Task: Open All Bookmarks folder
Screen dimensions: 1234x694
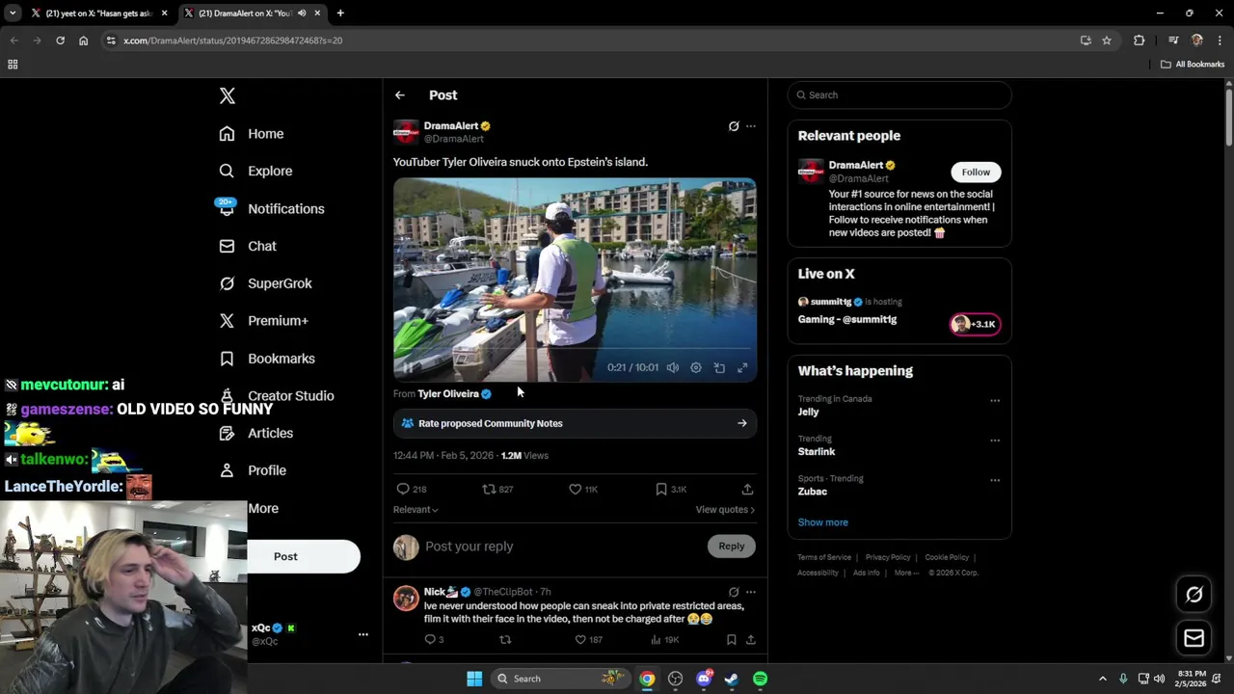Action: (1193, 65)
